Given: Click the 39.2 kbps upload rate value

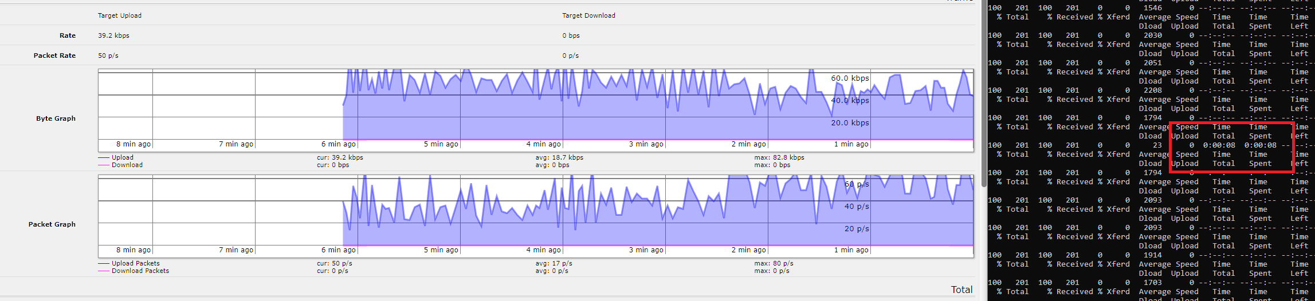Looking at the screenshot, I should [x=113, y=35].
